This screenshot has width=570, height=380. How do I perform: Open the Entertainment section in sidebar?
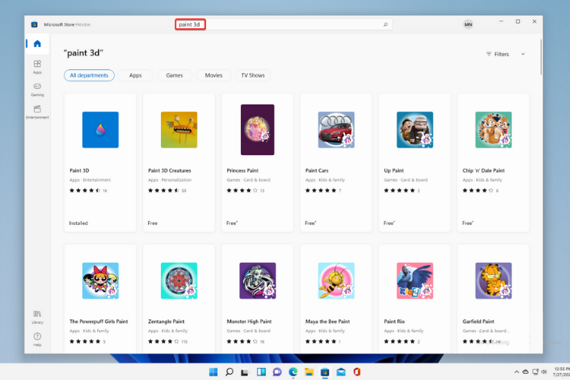pos(37,111)
